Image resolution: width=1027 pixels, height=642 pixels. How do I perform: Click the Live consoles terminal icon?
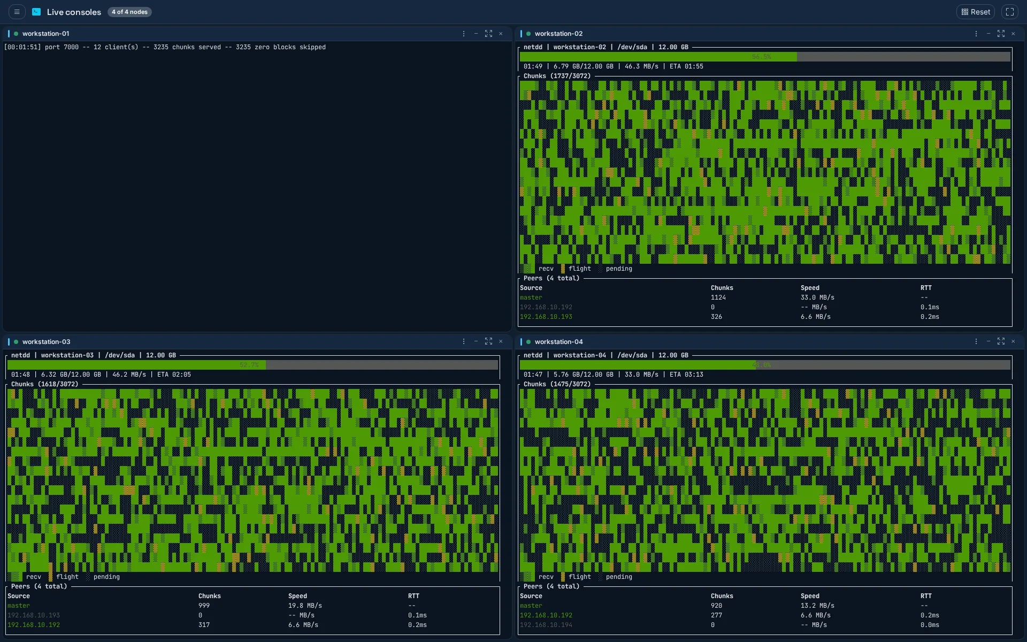pyautogui.click(x=36, y=12)
